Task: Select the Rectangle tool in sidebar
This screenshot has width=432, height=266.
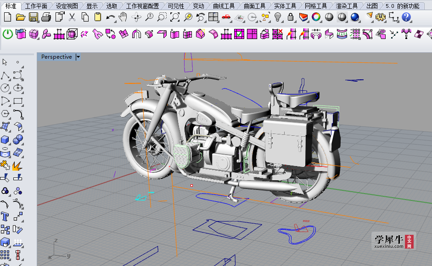Action: pyautogui.click(x=18, y=101)
